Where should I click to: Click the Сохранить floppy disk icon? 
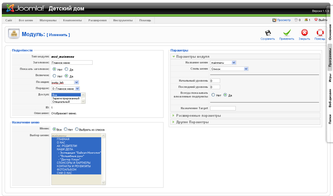click(x=268, y=33)
